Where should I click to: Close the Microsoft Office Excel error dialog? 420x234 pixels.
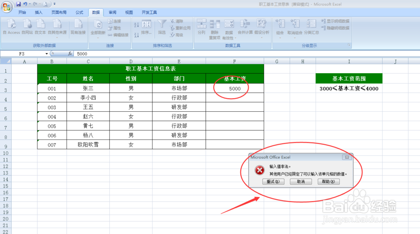[x=347, y=158]
